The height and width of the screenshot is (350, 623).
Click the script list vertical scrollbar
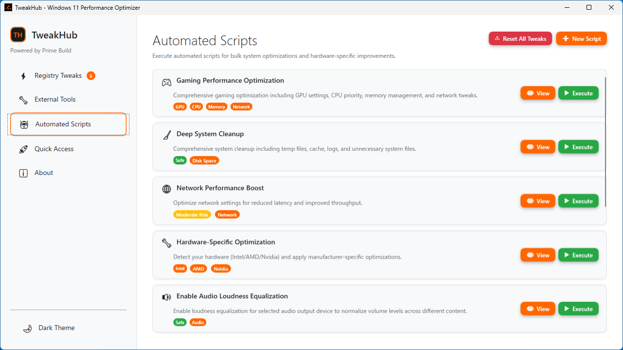[x=606, y=141]
